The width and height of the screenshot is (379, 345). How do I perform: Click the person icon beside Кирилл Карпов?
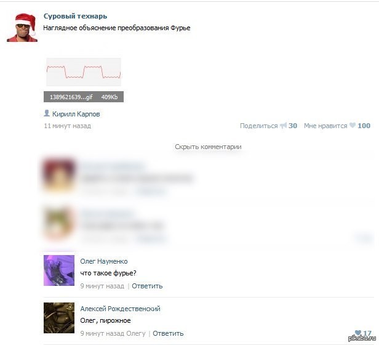(47, 113)
